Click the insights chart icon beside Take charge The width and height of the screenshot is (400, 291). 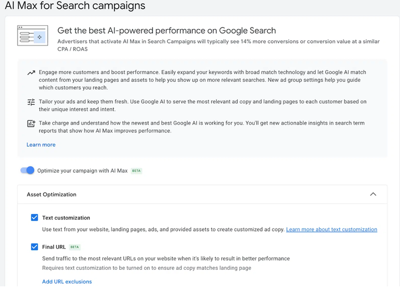pos(31,124)
